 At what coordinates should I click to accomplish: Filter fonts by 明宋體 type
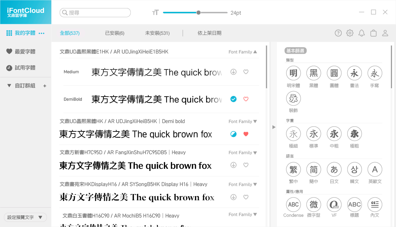[293, 73]
